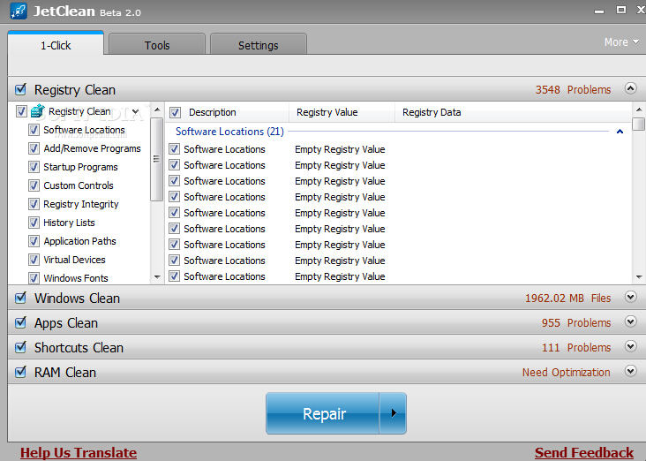The width and height of the screenshot is (646, 461).
Task: Select Application Paths label in the tree
Action: pyautogui.click(x=79, y=241)
